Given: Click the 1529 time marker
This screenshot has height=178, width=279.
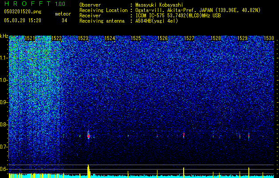Looking at the screenshot, I should tap(243, 38).
